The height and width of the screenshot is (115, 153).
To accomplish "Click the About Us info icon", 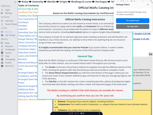I will (x=2, y=66).
